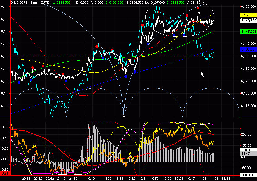
Task: Click the white 6,149.500 last price label
Action: 248,21
